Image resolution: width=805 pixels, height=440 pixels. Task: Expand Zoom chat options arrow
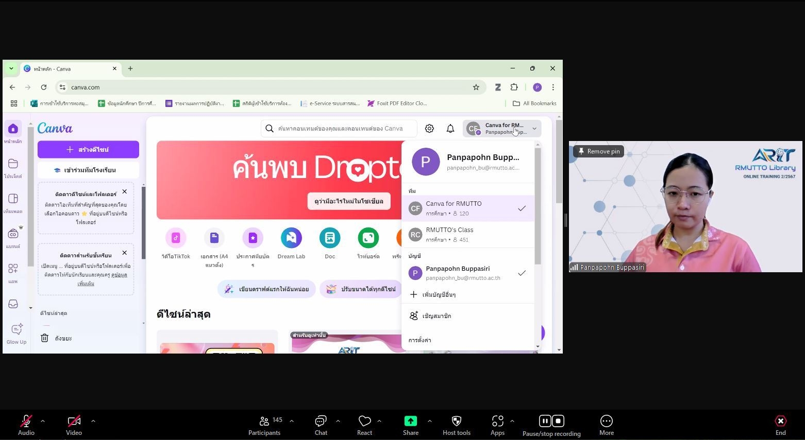(x=338, y=421)
